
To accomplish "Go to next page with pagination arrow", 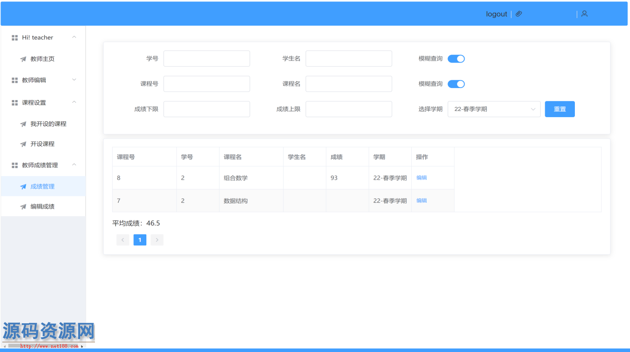I will [x=157, y=240].
